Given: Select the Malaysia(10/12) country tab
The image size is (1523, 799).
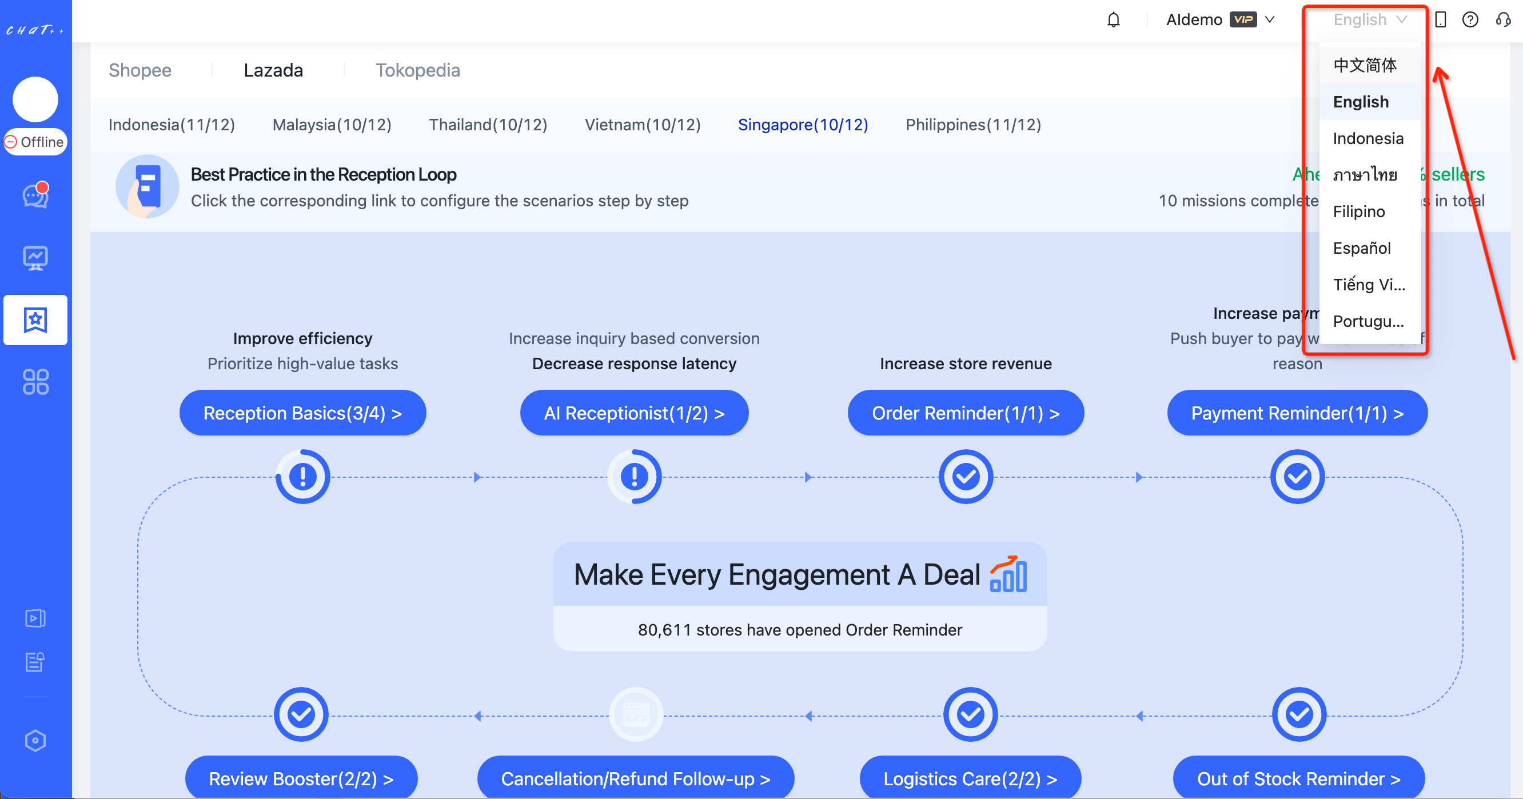Looking at the screenshot, I should click(332, 125).
